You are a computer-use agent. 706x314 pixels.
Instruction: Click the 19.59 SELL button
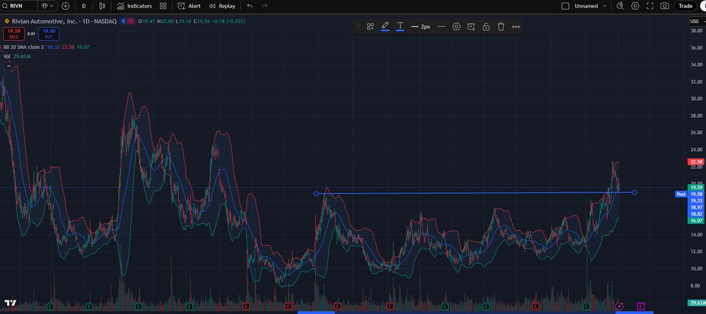click(13, 33)
